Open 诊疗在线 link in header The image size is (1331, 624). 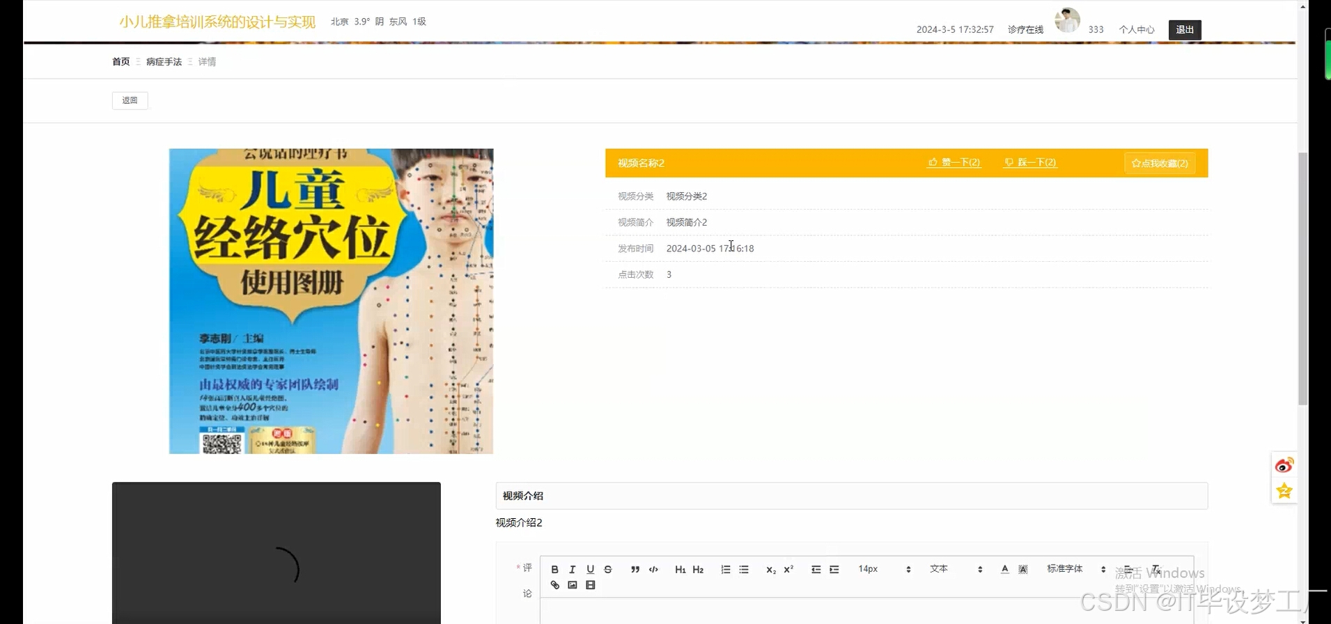click(x=1025, y=29)
